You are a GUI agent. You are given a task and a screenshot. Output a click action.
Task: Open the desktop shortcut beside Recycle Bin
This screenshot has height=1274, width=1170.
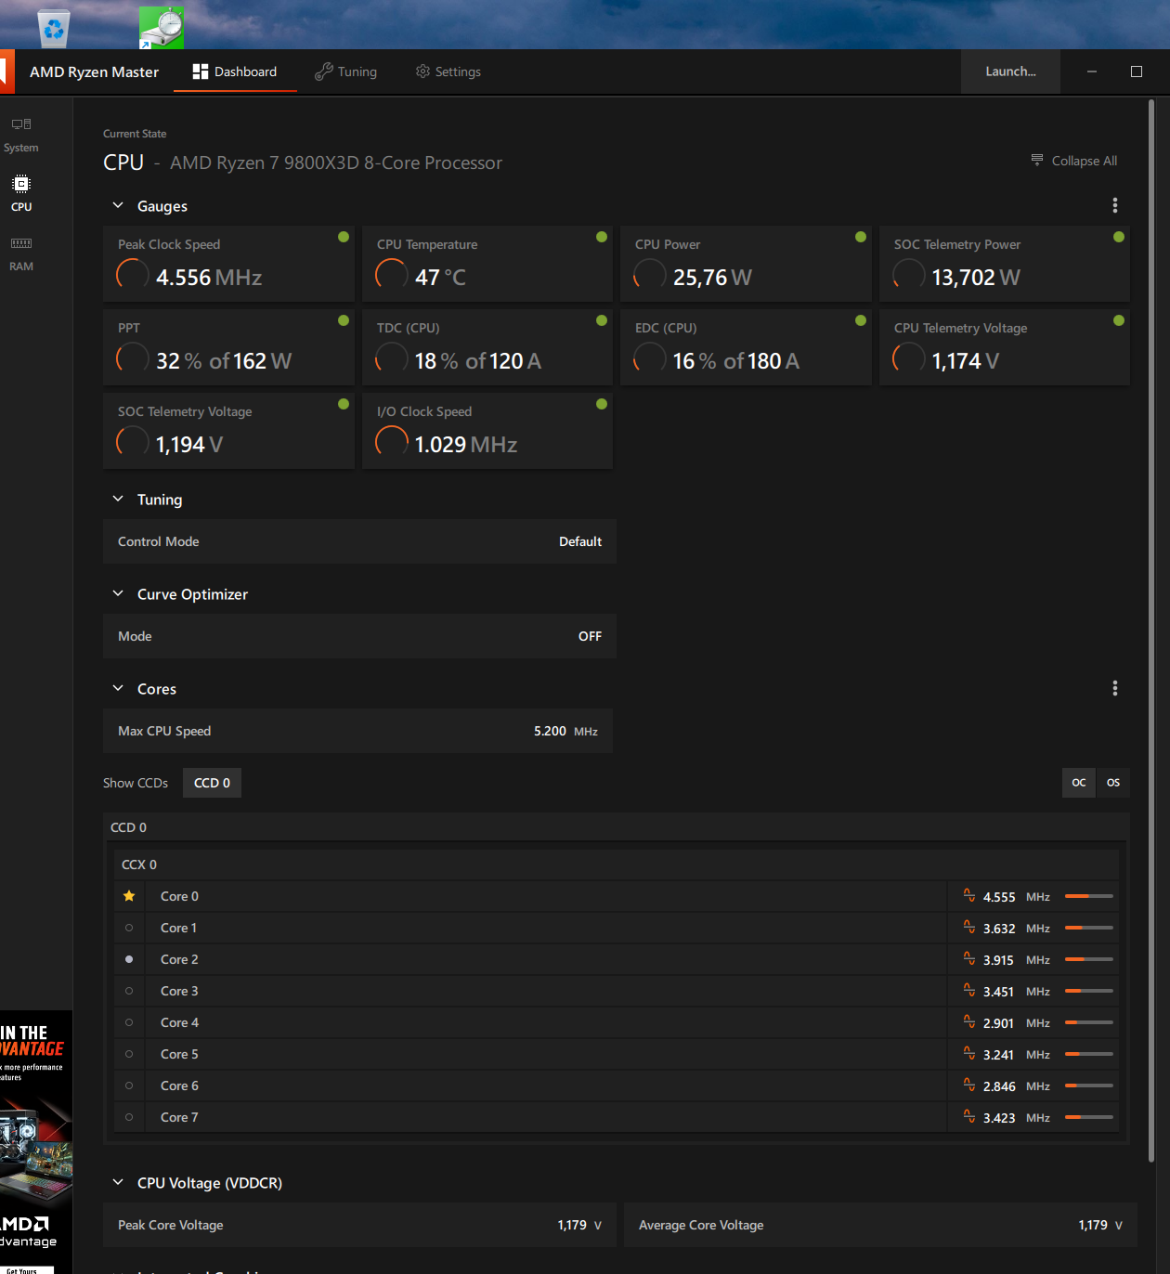(x=161, y=28)
